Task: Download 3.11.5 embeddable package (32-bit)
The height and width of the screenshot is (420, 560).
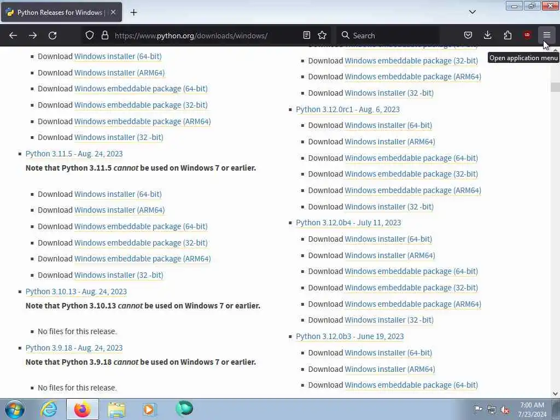Action: click(141, 243)
